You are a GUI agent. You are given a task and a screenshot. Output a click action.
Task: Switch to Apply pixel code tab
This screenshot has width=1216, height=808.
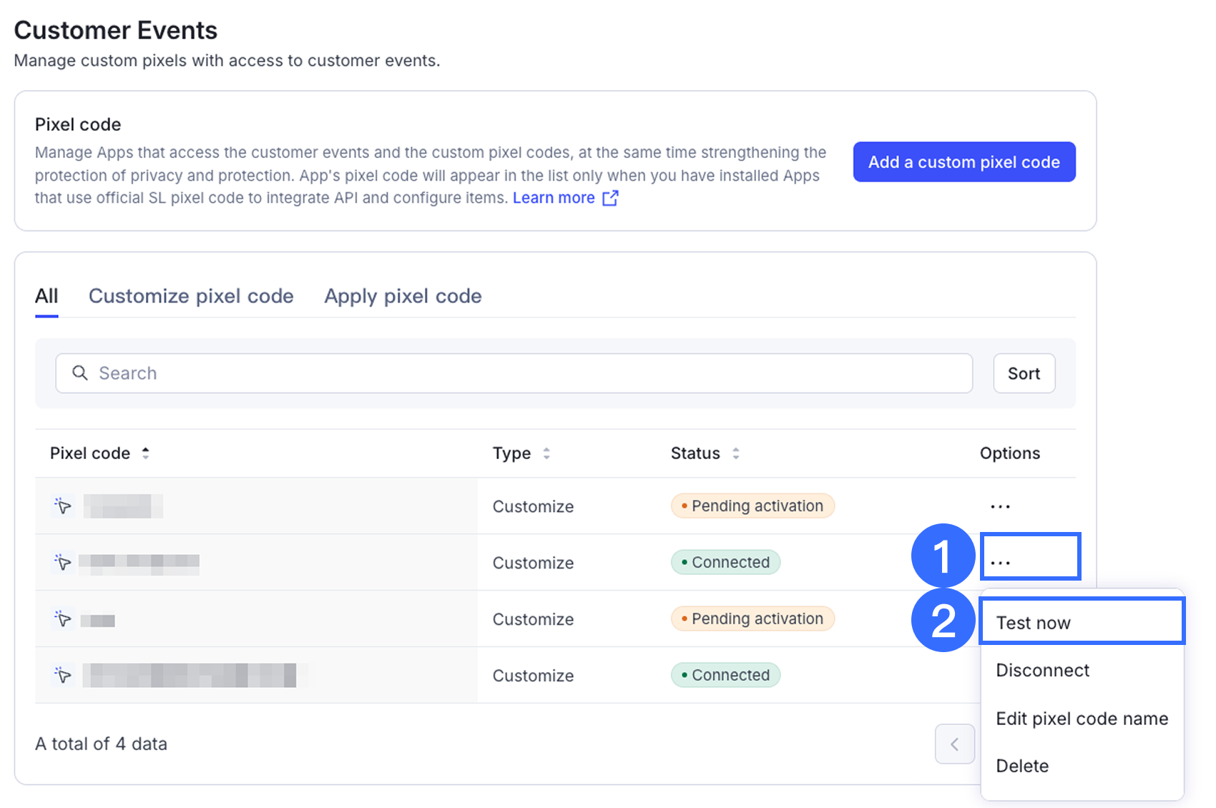point(403,296)
